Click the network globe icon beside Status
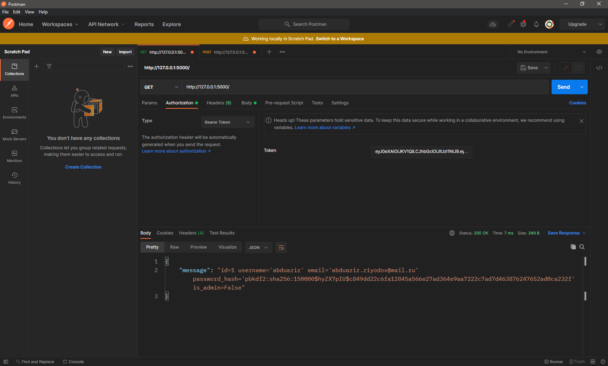The height and width of the screenshot is (366, 608). (x=452, y=233)
